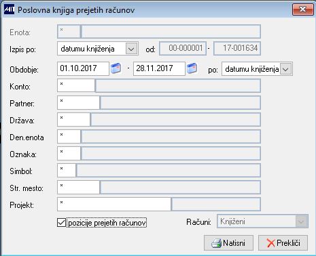Click the Projekt input field
The width and height of the screenshot is (316, 256).
coord(114,204)
